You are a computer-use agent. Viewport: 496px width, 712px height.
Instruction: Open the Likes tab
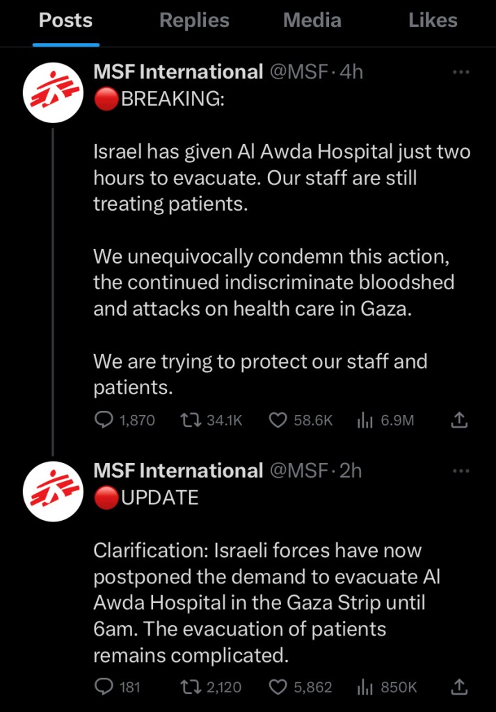(433, 21)
